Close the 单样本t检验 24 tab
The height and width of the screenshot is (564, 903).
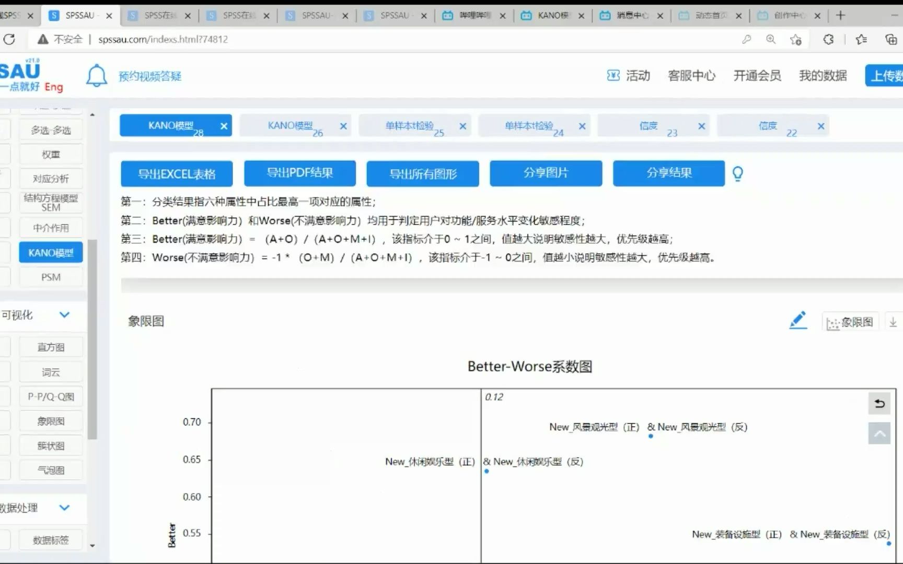tap(582, 126)
